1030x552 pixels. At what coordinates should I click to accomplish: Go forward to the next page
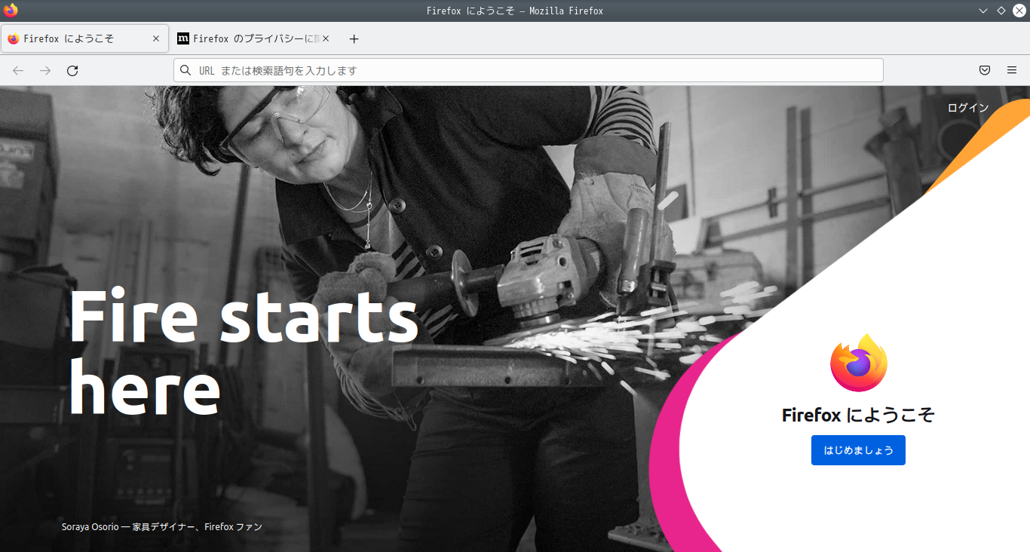[x=45, y=71]
